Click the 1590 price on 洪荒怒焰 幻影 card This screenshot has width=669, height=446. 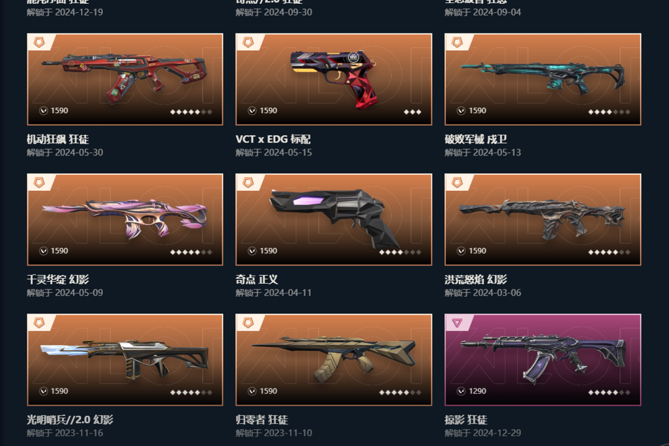point(478,251)
